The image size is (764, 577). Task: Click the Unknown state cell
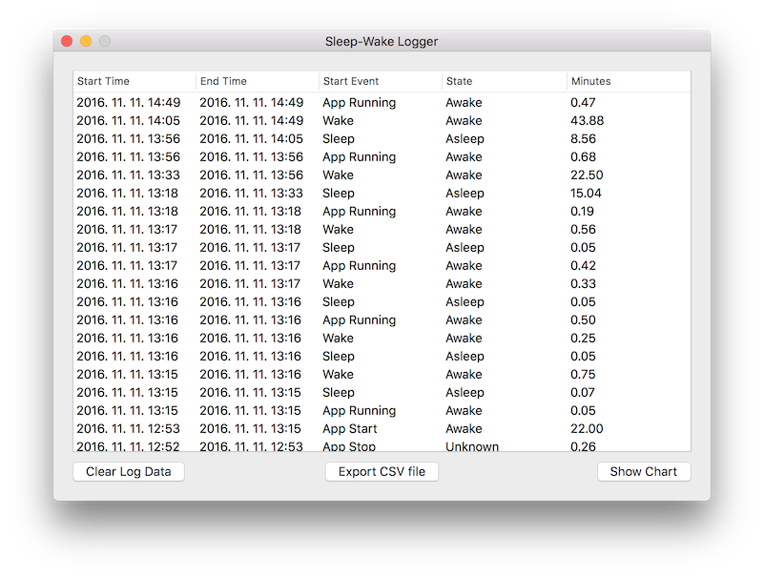[x=472, y=446]
